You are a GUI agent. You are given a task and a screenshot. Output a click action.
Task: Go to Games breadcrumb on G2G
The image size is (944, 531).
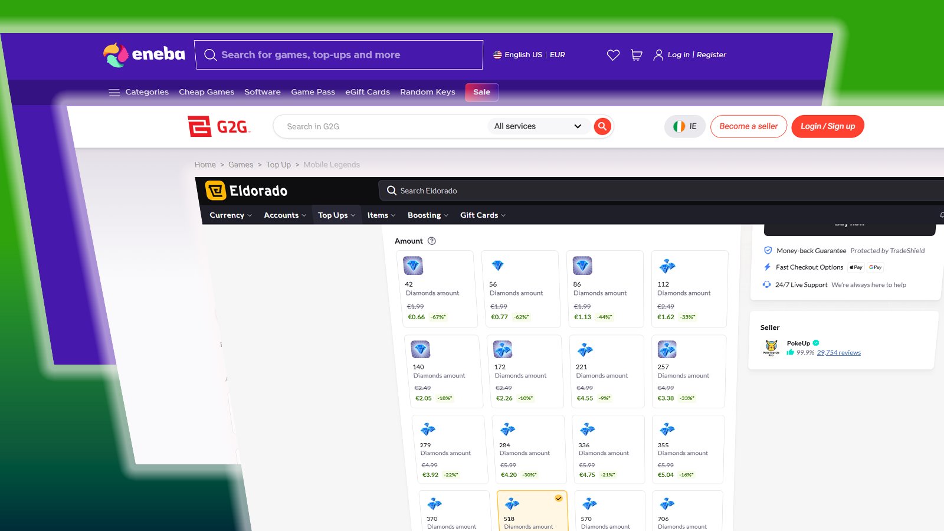241,165
